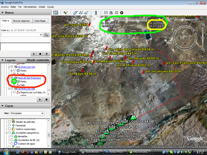Toggle the sidebar panel toolbar icon
This screenshot has width=207, height=155.
(56, 13)
